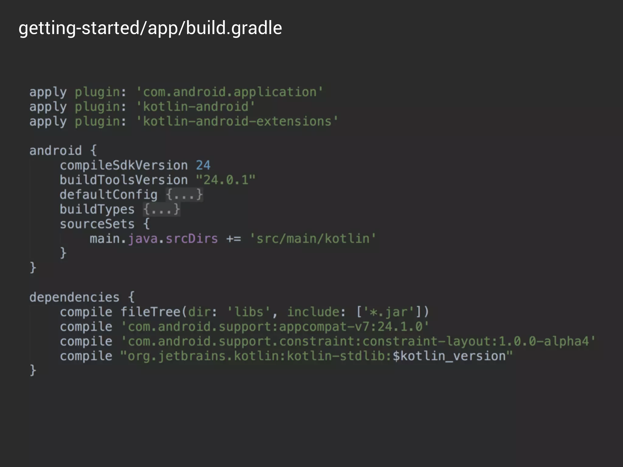Click the 'android {' block opening line
Screen dimensions: 623x467
pyautogui.click(x=63, y=150)
